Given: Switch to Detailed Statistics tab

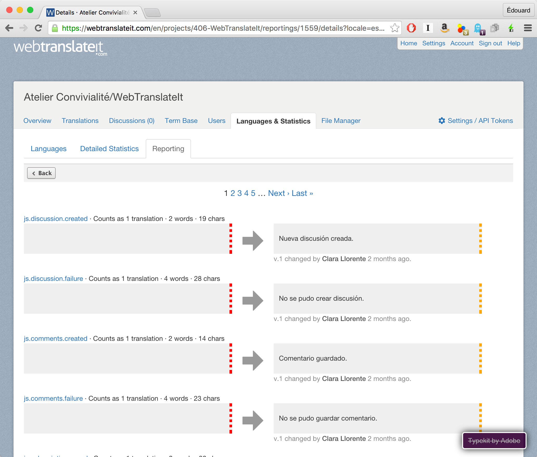Looking at the screenshot, I should coord(109,149).
